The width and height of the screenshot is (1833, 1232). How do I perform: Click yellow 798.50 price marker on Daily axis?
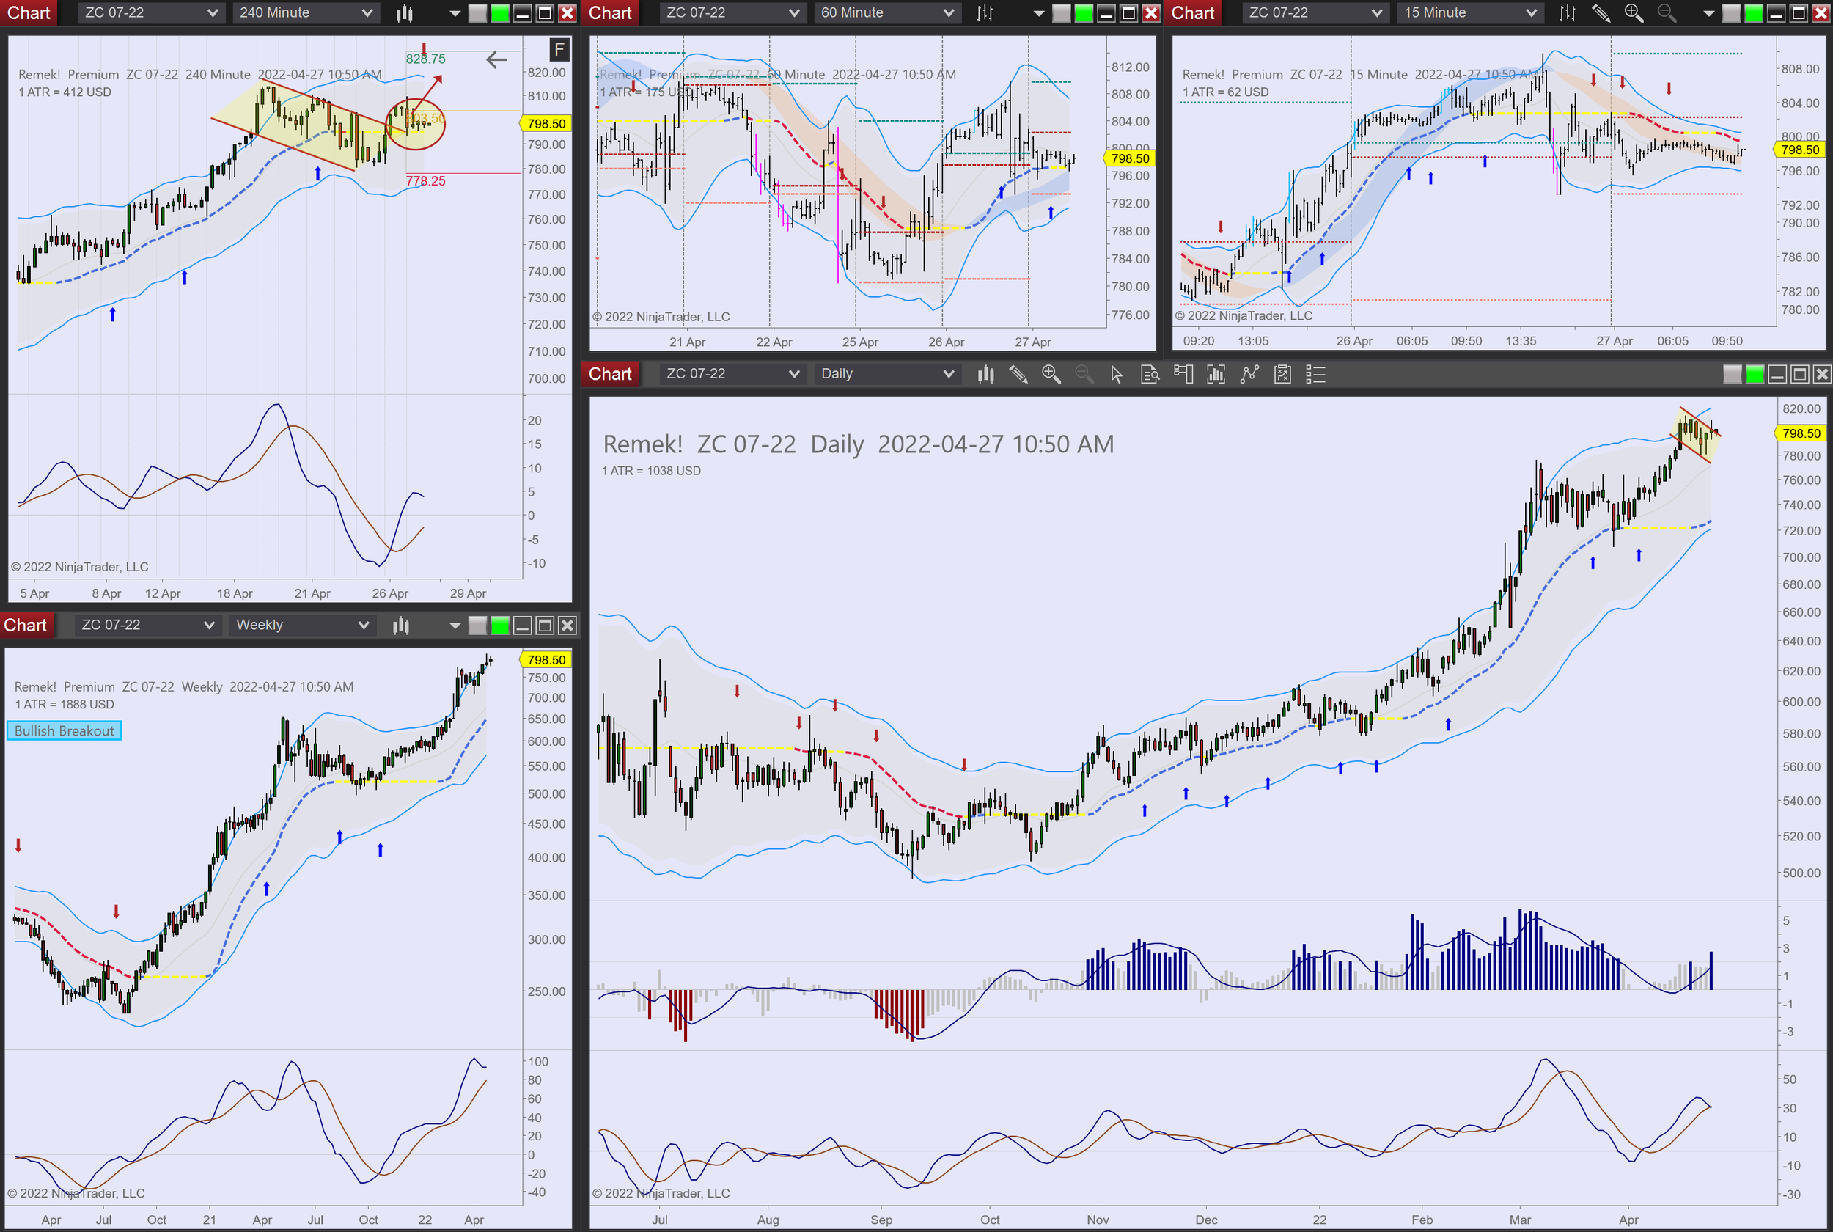[x=1800, y=433]
